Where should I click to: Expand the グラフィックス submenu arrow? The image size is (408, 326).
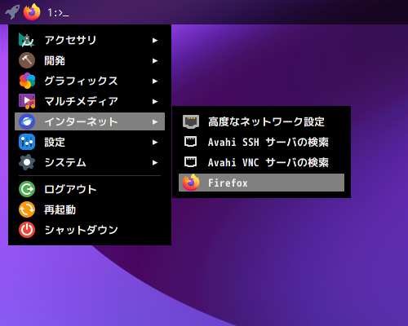(x=155, y=81)
